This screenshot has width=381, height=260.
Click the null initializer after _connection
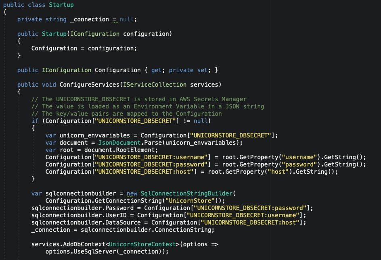point(127,19)
